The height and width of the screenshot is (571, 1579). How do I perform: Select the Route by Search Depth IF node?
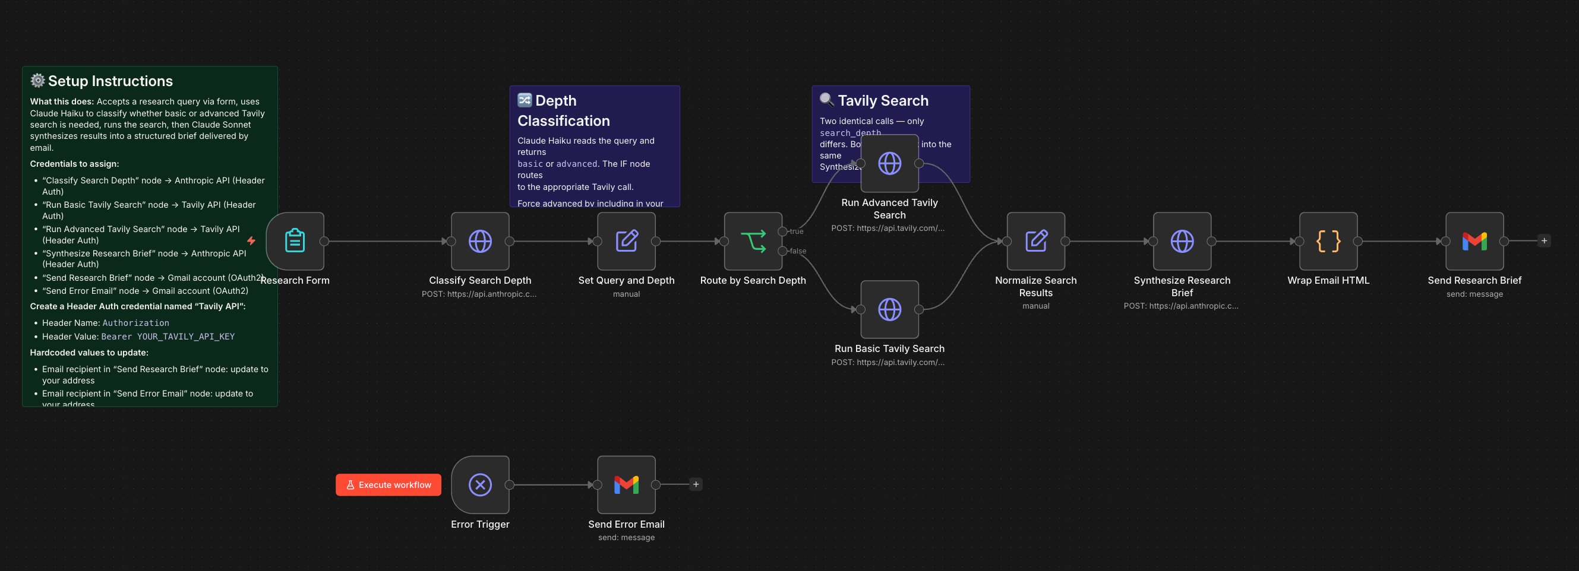coord(753,241)
